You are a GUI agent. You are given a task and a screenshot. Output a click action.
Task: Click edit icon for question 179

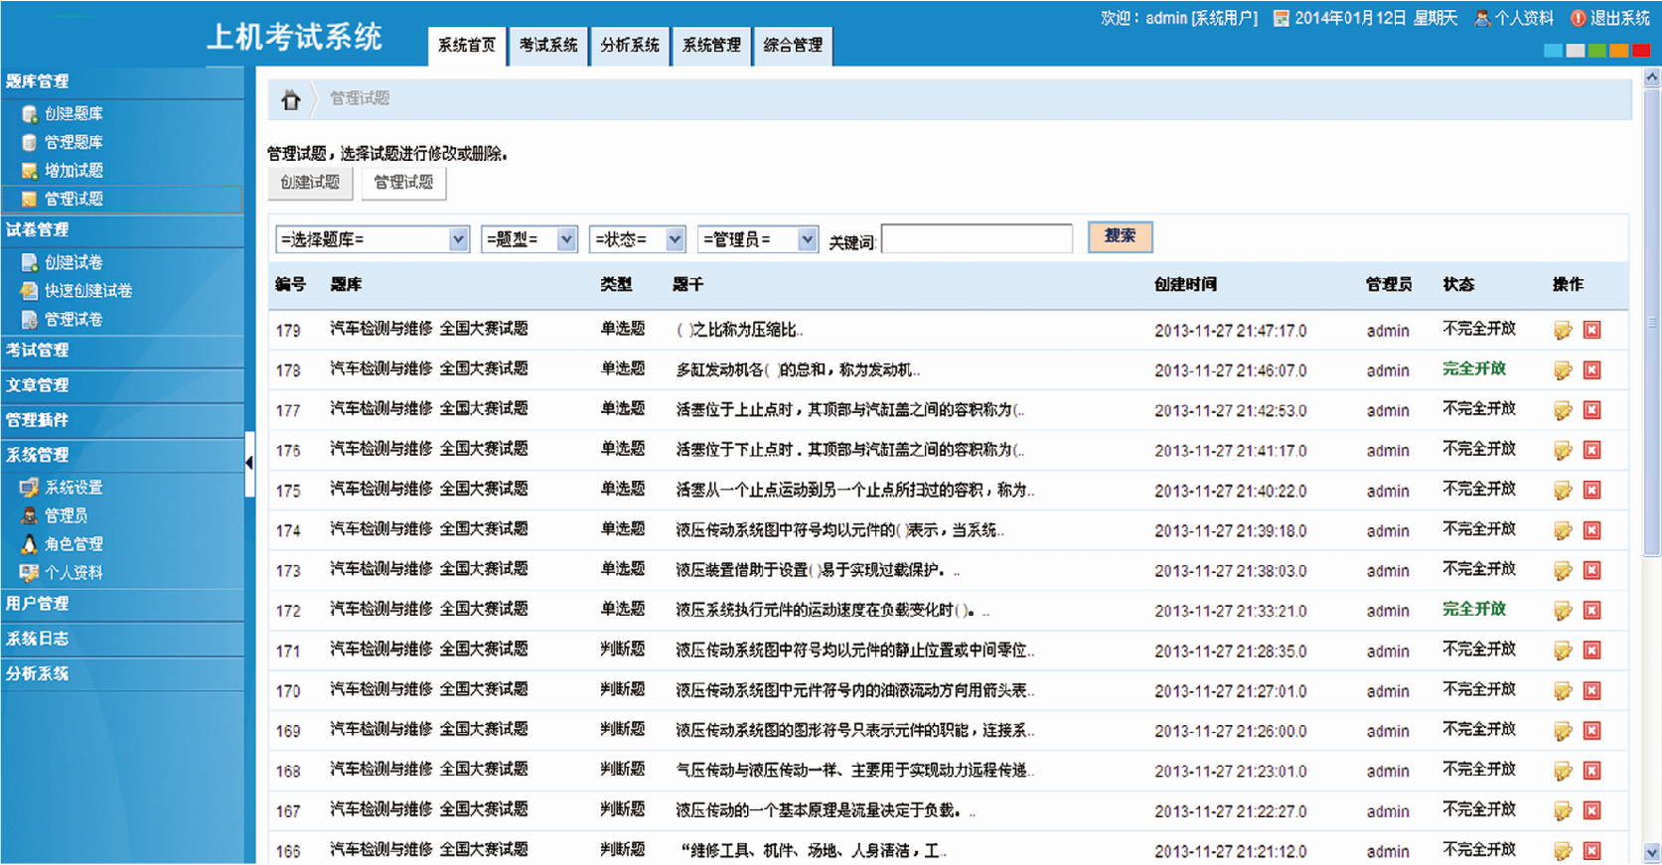[x=1563, y=331]
